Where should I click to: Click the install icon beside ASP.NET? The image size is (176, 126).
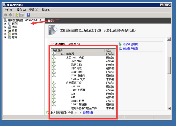point(54,86)
